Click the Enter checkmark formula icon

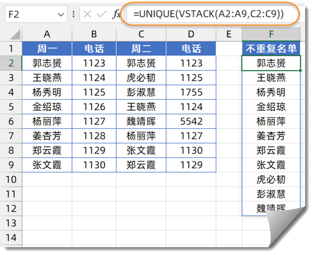coord(102,15)
